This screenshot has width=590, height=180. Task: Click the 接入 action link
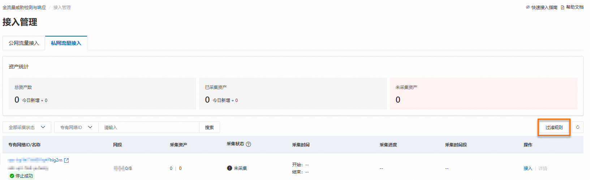[x=527, y=168]
